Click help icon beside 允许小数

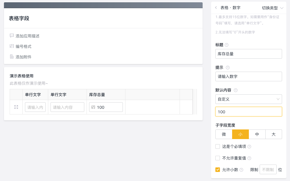pyautogui.click(x=241, y=170)
